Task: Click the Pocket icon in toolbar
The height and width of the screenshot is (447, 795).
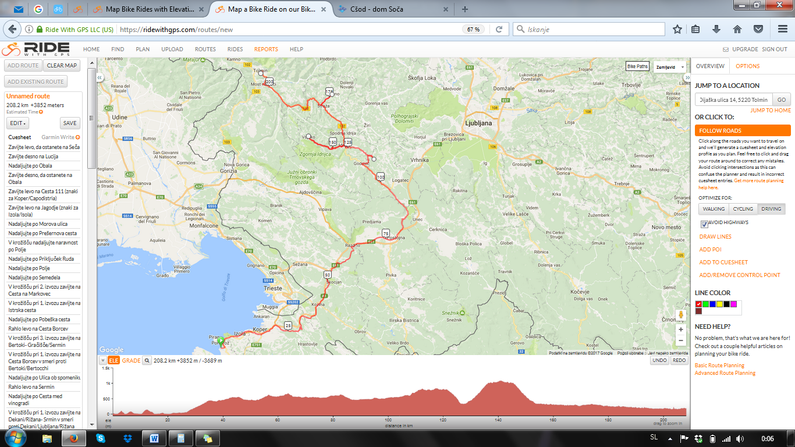Action: pos(758,29)
